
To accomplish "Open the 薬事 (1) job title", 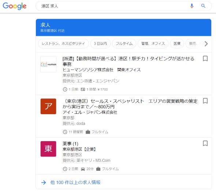I will tap(70, 144).
